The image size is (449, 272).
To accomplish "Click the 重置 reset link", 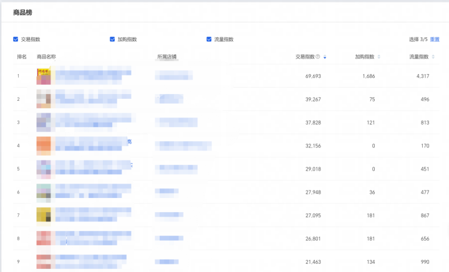I will tap(435, 39).
